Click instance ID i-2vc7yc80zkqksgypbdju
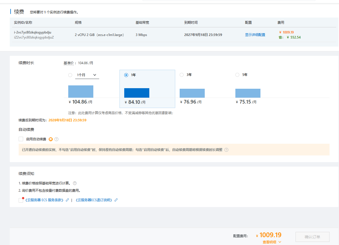 pos(33,32)
